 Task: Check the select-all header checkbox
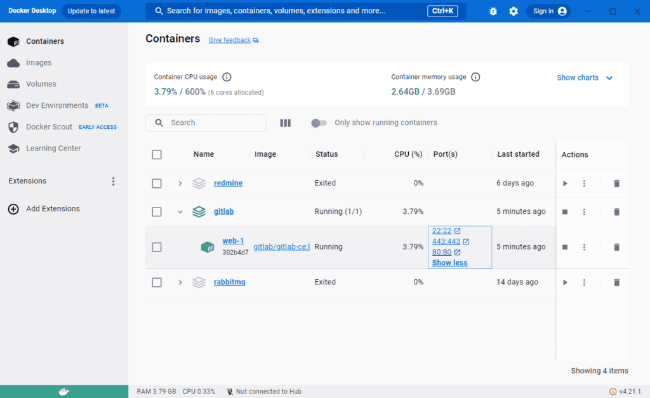(157, 155)
